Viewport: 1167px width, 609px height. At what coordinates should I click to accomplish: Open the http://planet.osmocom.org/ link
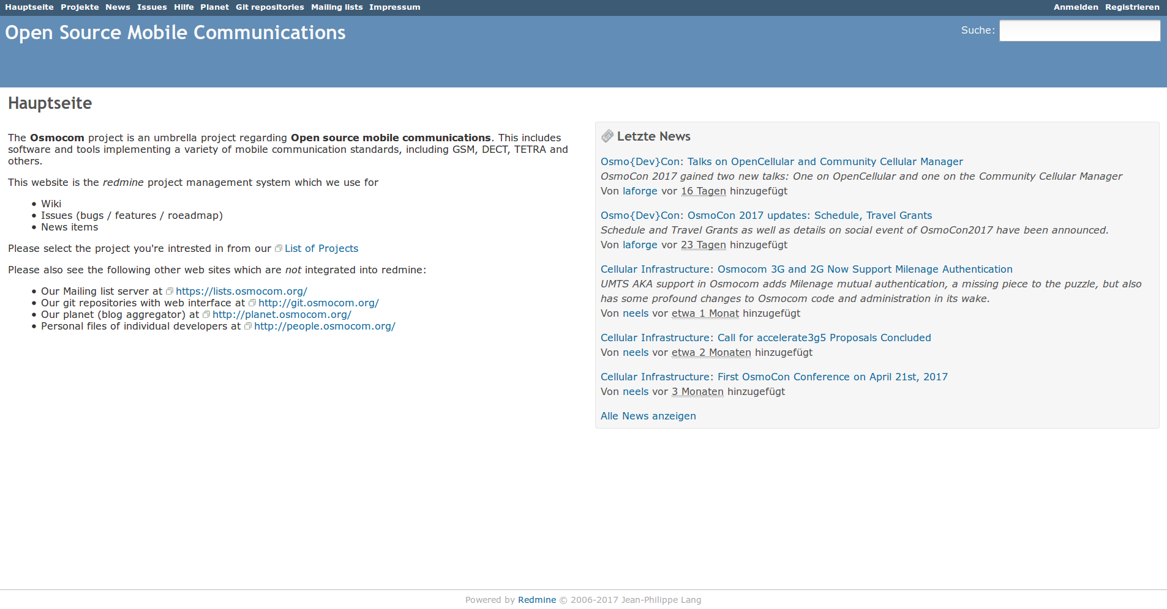point(282,314)
